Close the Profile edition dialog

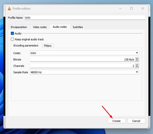(143, 8)
